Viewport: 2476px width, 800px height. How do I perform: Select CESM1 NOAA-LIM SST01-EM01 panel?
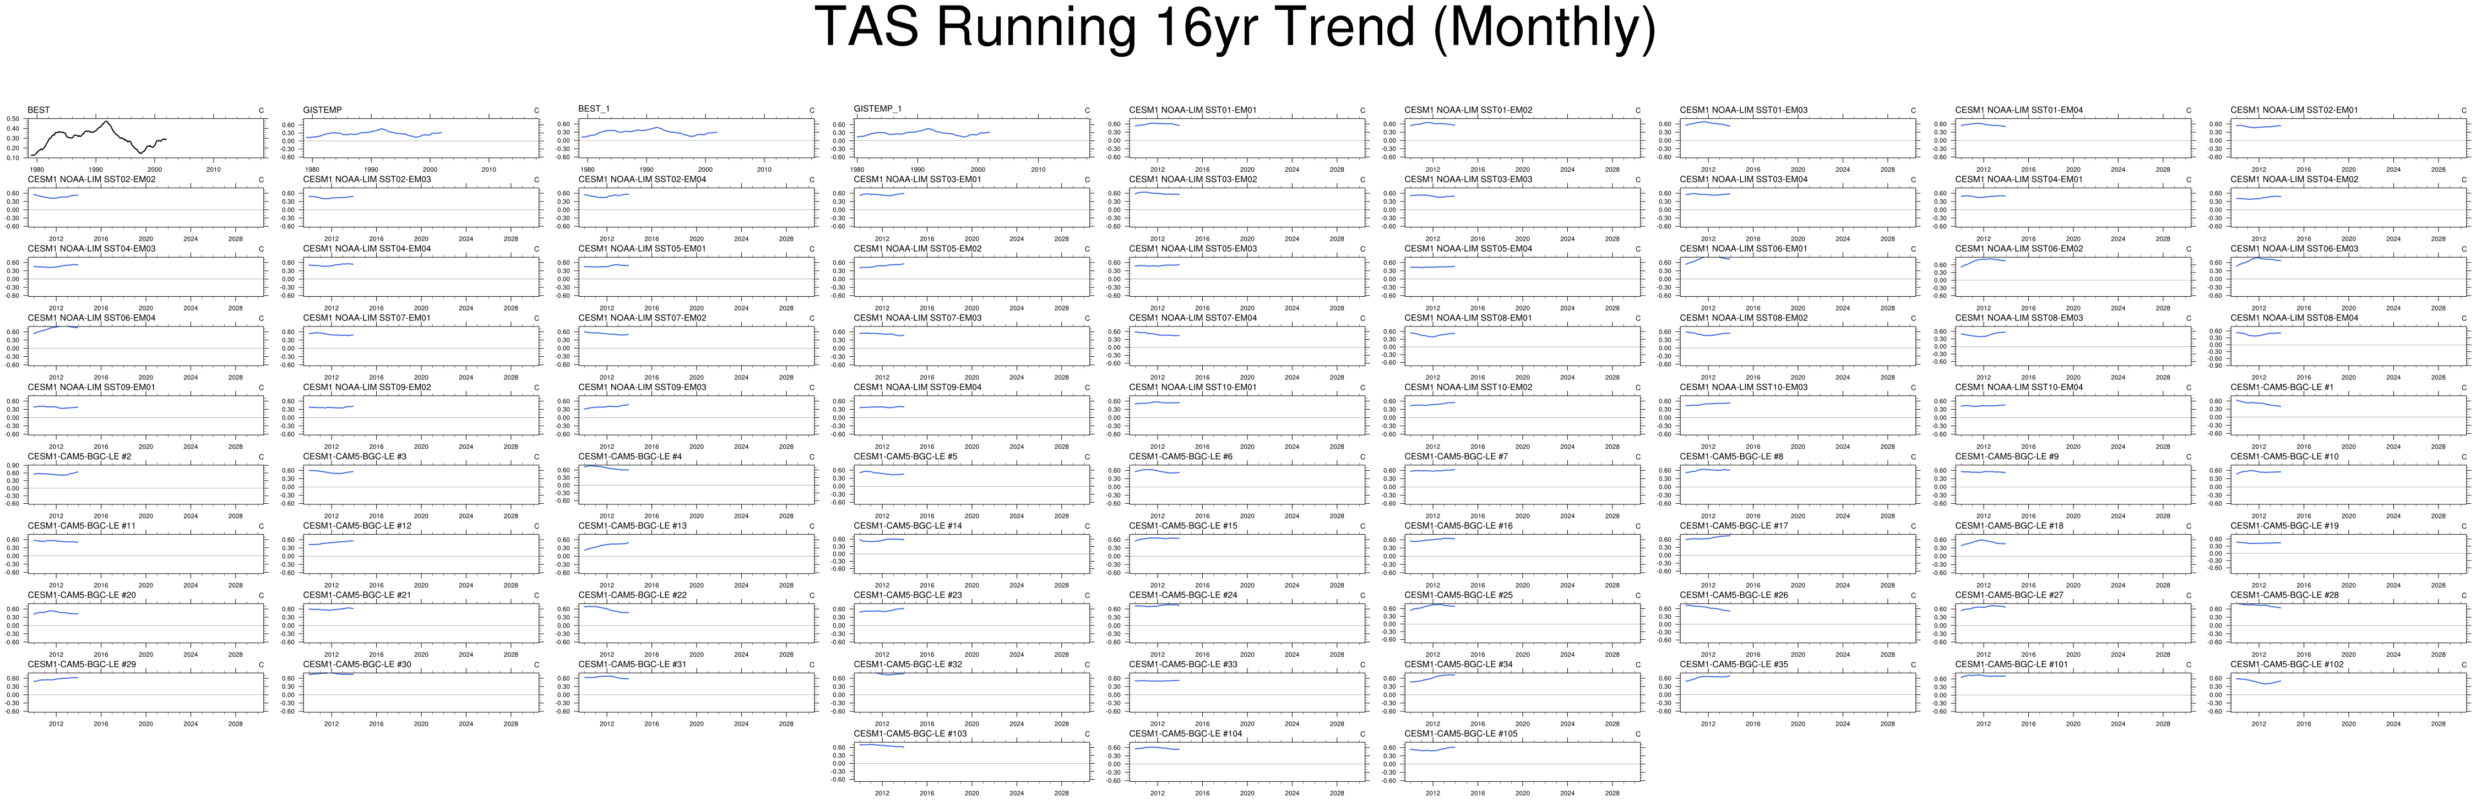(x=1247, y=138)
